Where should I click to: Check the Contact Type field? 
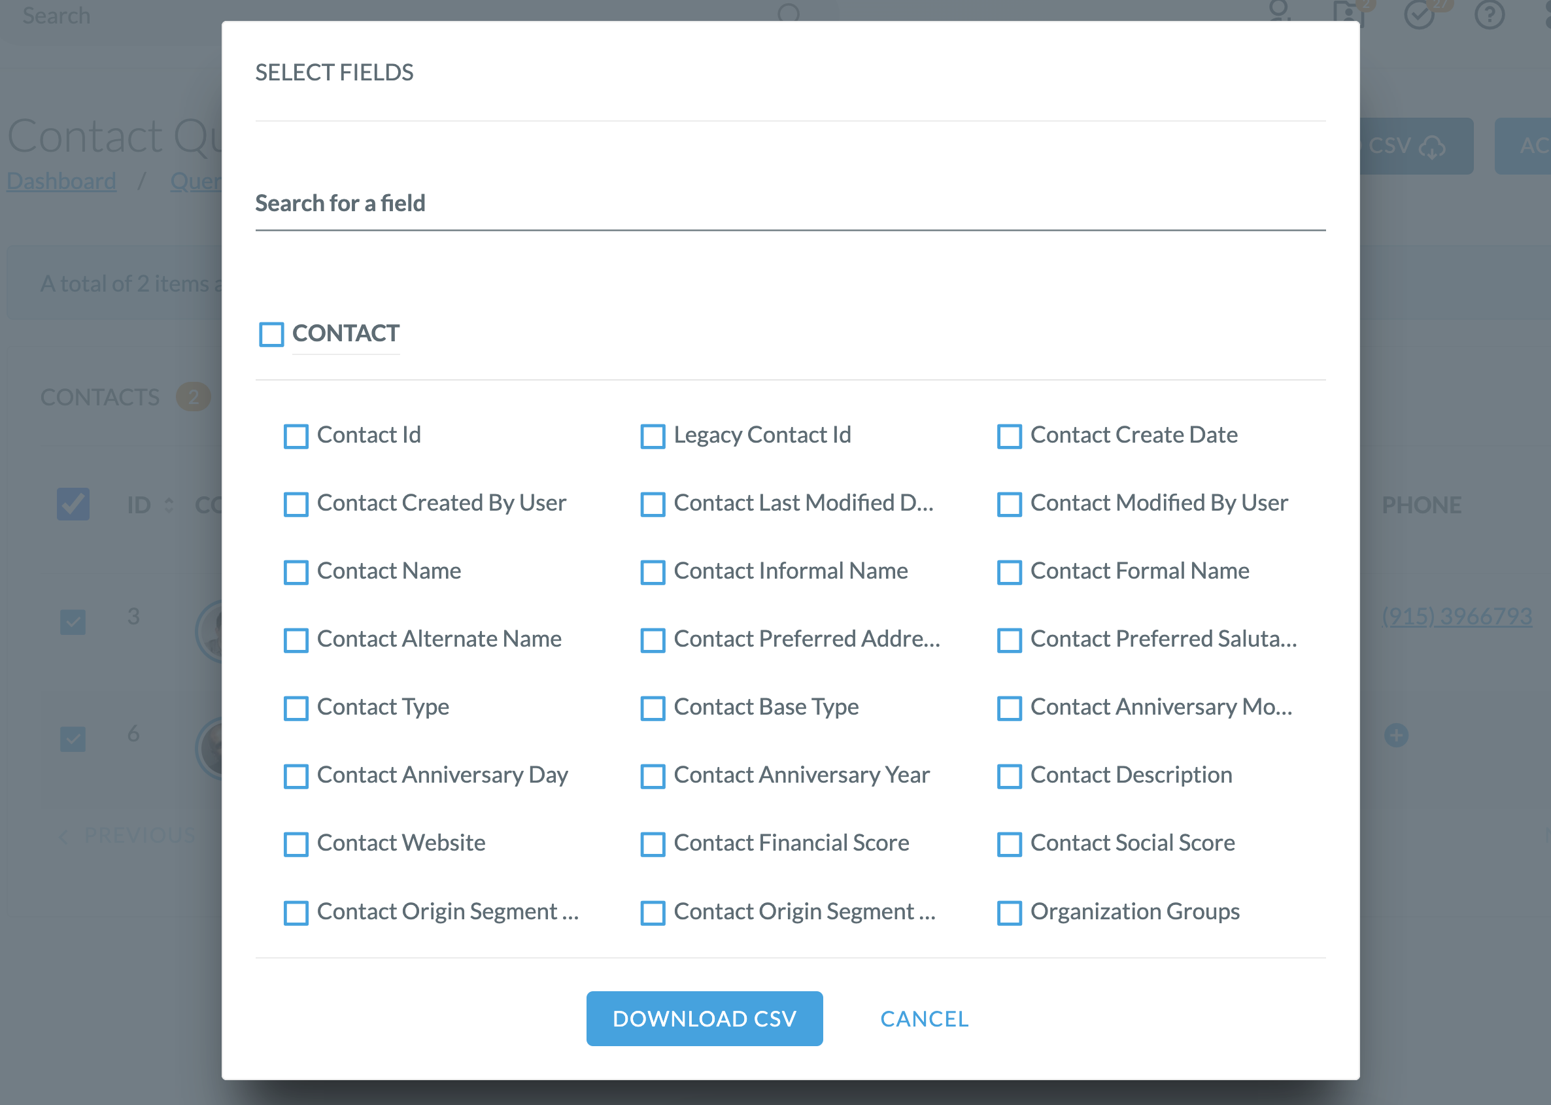pyautogui.click(x=296, y=708)
